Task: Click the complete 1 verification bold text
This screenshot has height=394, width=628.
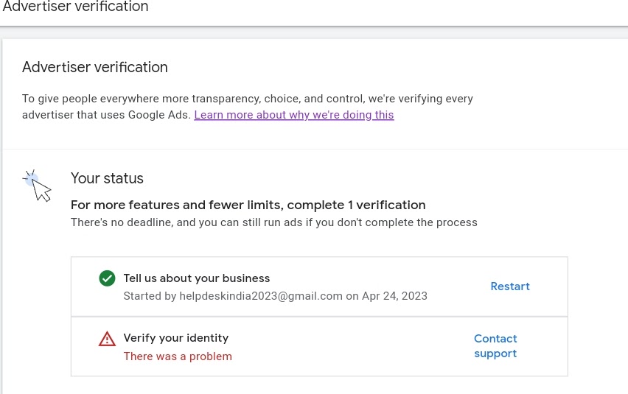Action: pyautogui.click(x=248, y=205)
